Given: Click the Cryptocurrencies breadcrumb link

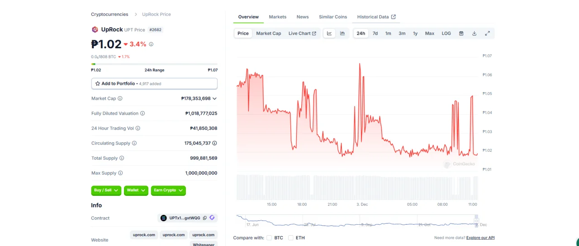Looking at the screenshot, I should (109, 14).
